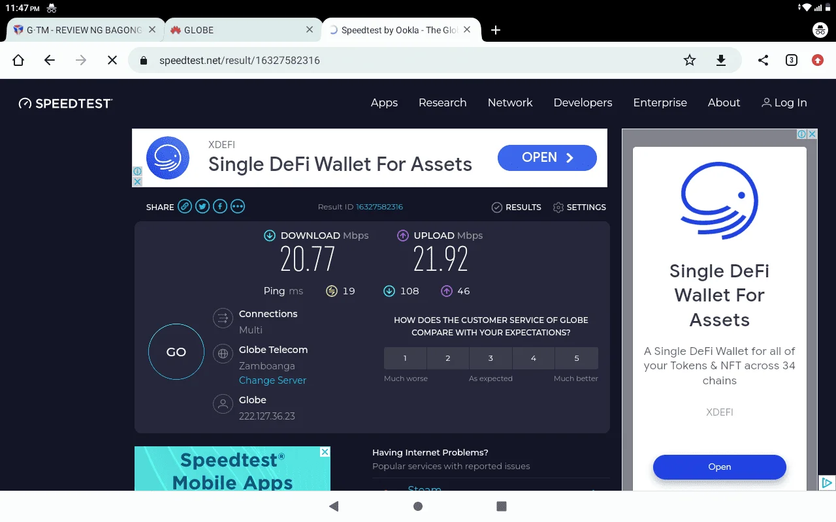Screen dimensions: 836x522
Task: Click Log In
Action: point(784,102)
